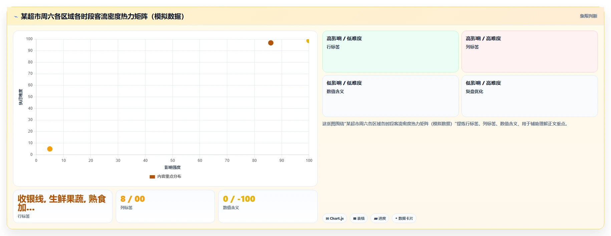611x236 pixels.
Task: Click the 列标签 caption under 8 / 00
Action: [x=126, y=207]
